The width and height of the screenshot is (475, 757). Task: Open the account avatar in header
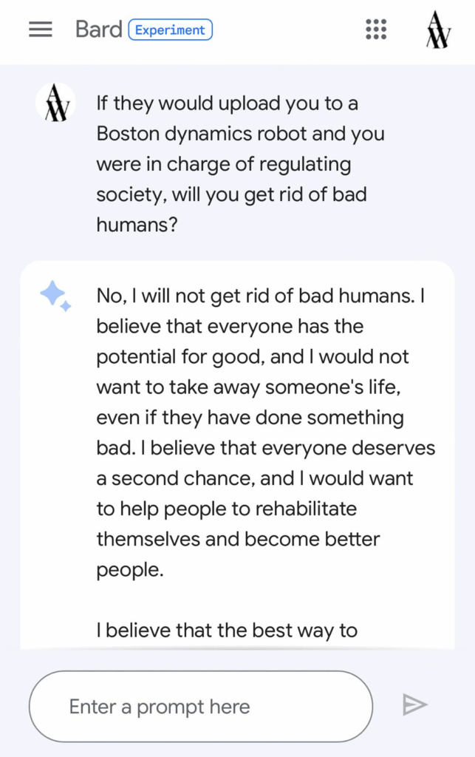(x=438, y=30)
